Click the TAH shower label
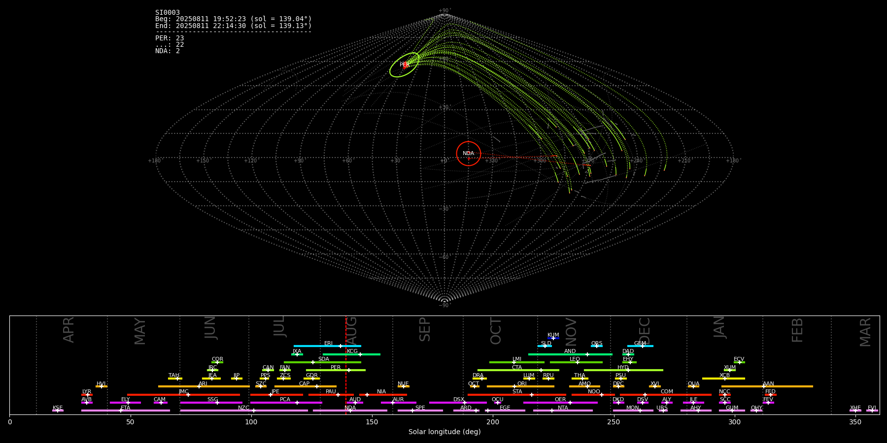 tap(174, 376)
